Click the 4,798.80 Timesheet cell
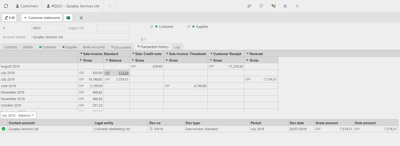 tap(185, 86)
